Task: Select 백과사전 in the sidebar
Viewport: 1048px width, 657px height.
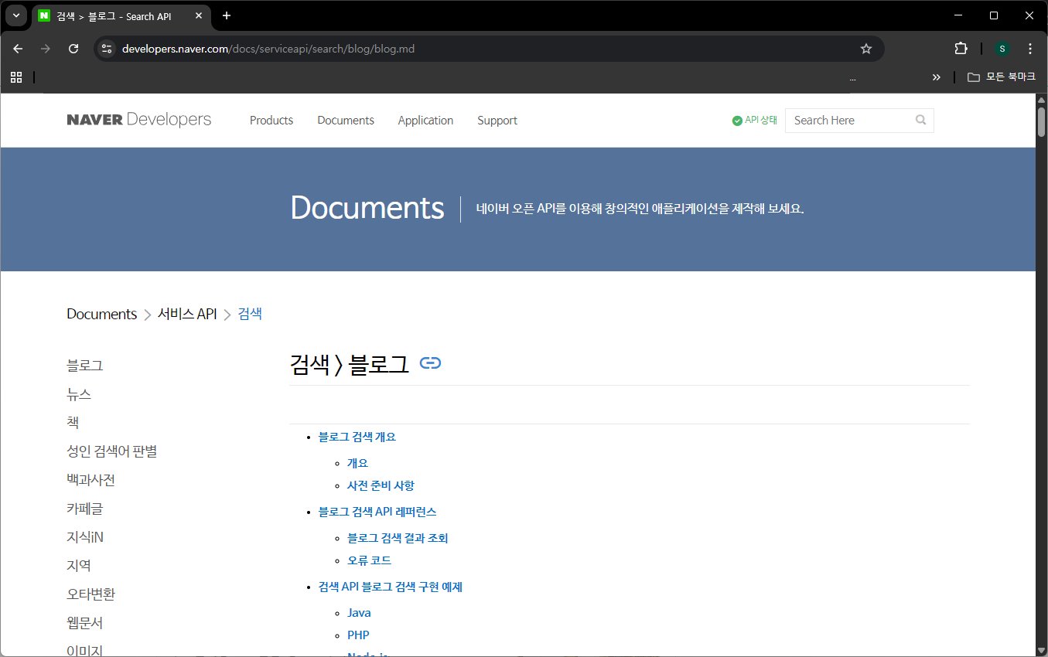Action: [x=91, y=480]
